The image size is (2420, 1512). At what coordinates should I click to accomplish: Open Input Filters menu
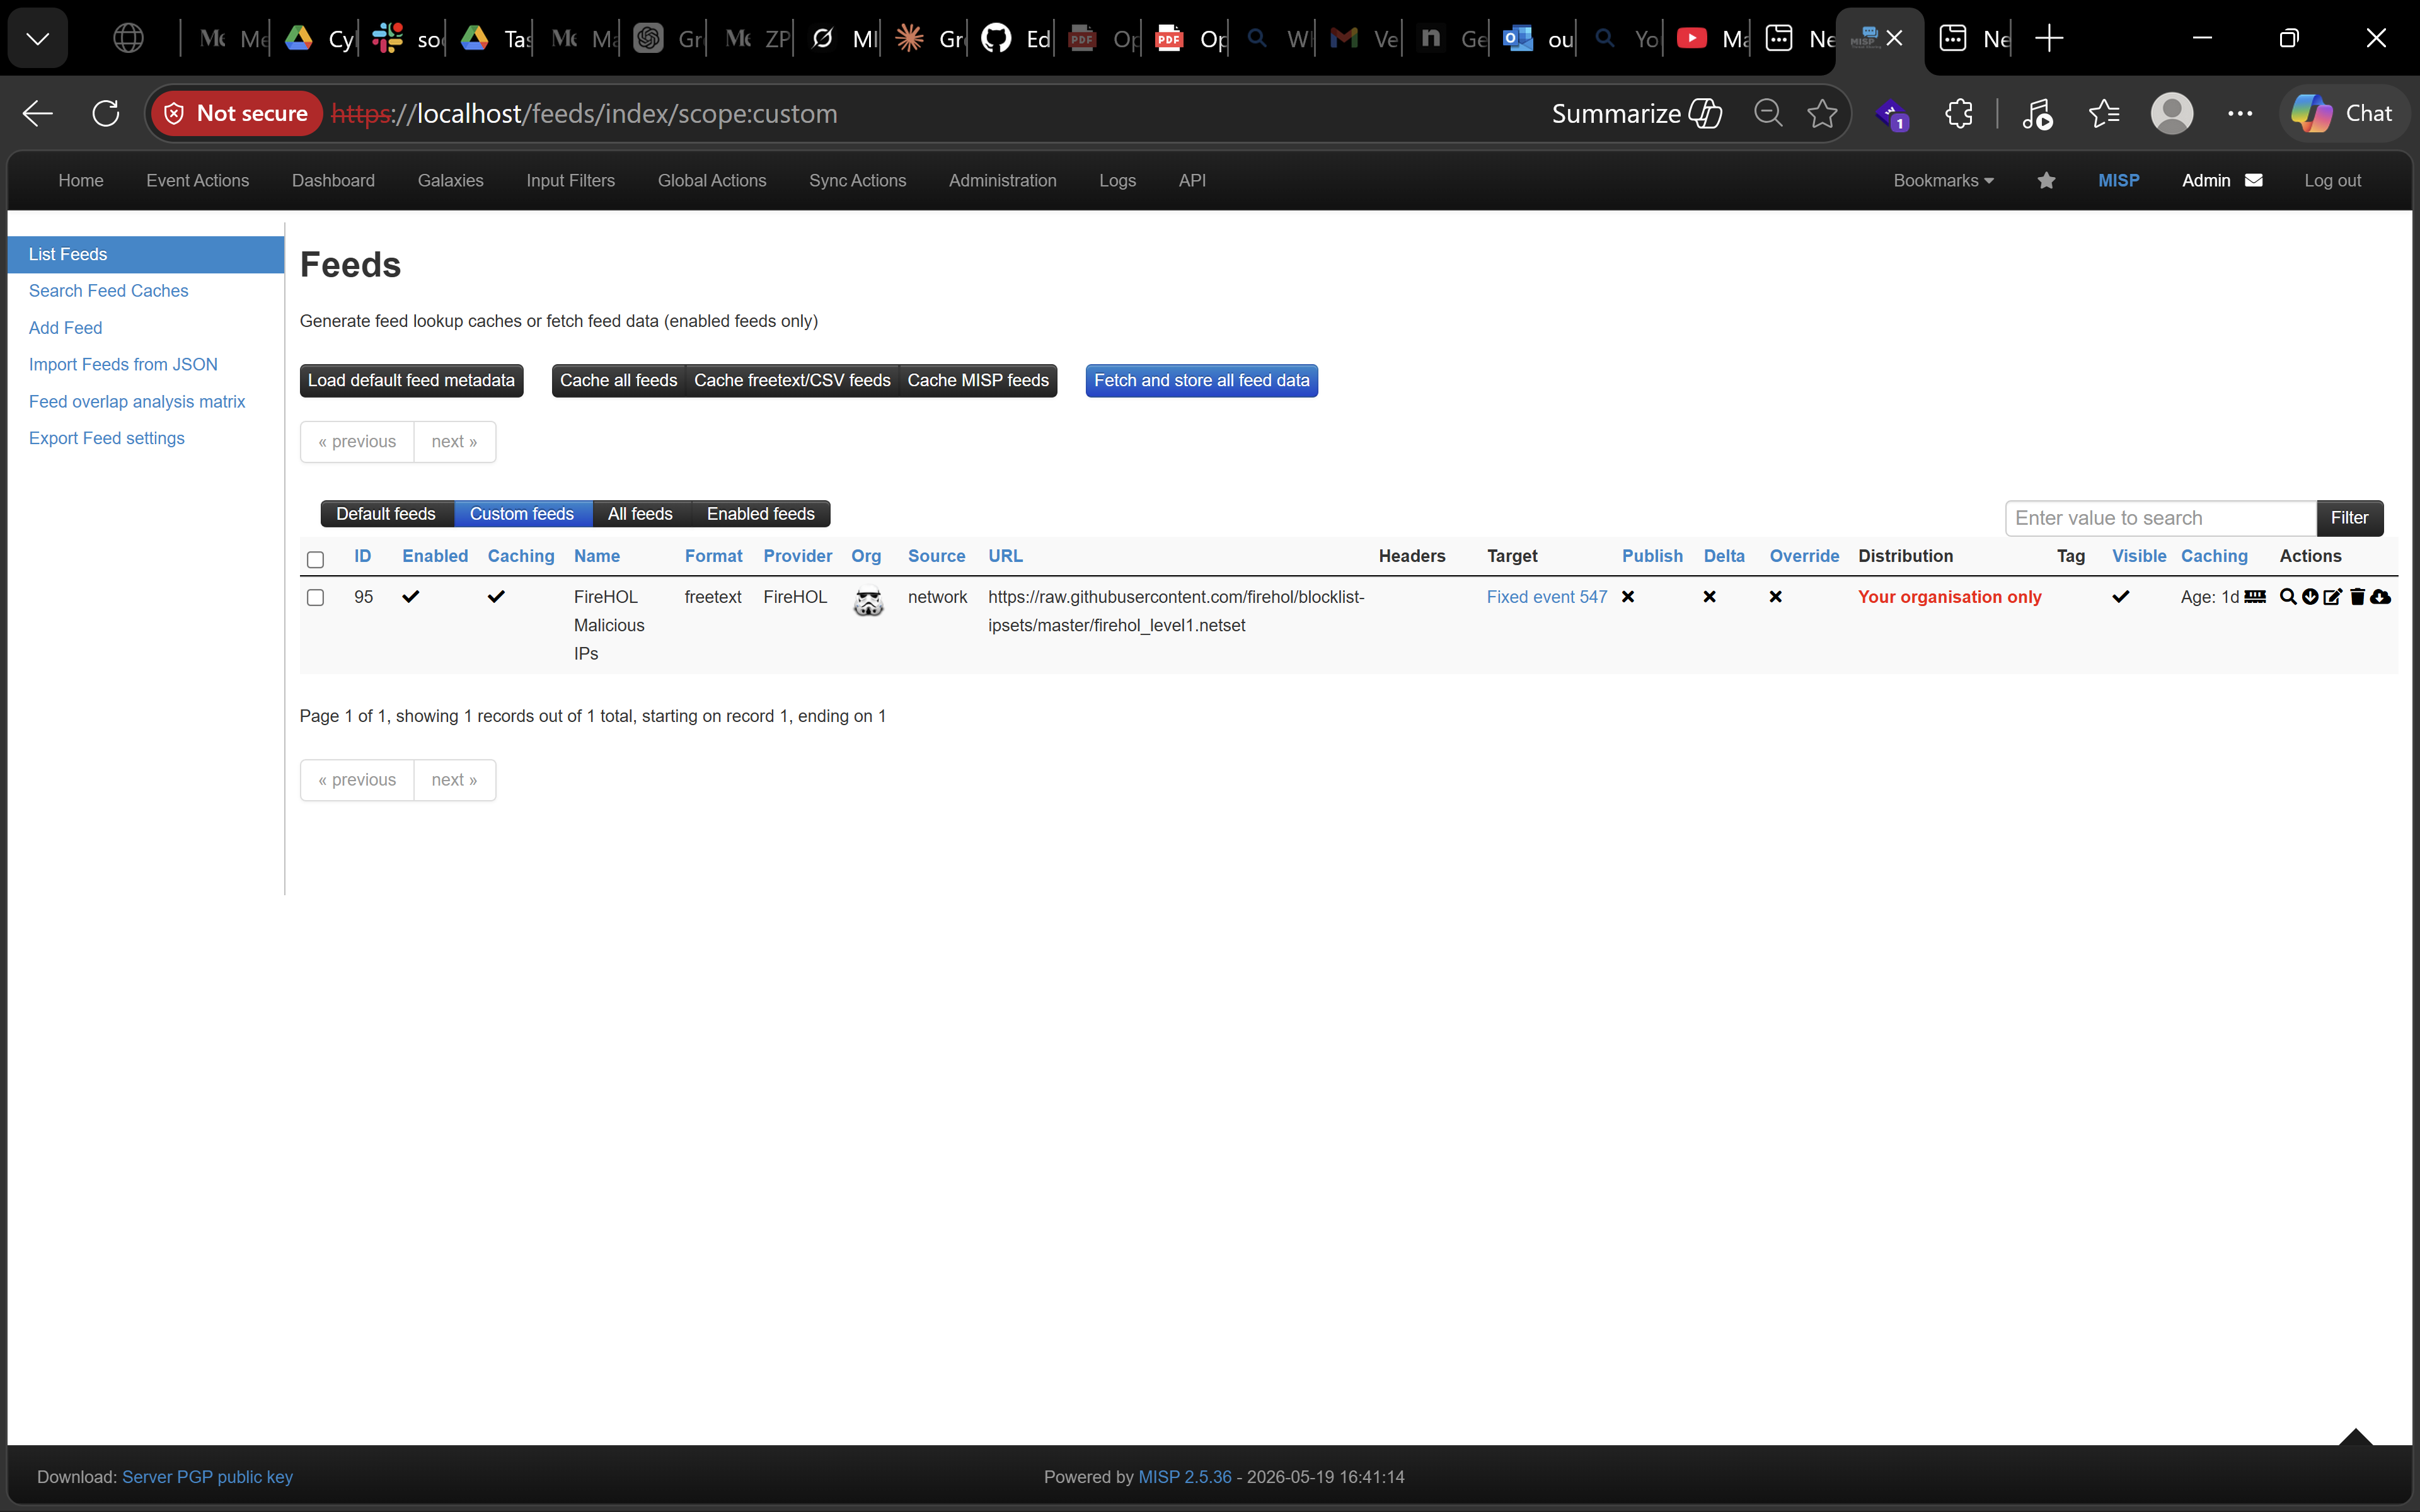570,180
